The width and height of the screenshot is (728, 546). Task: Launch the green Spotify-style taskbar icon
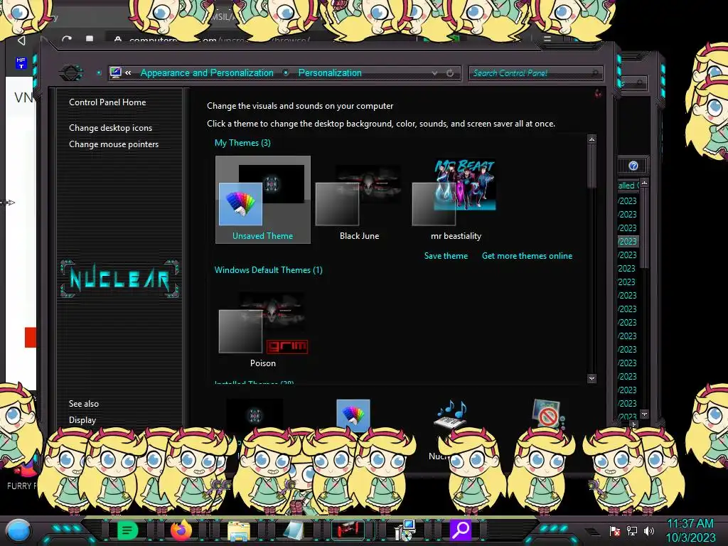point(128,530)
